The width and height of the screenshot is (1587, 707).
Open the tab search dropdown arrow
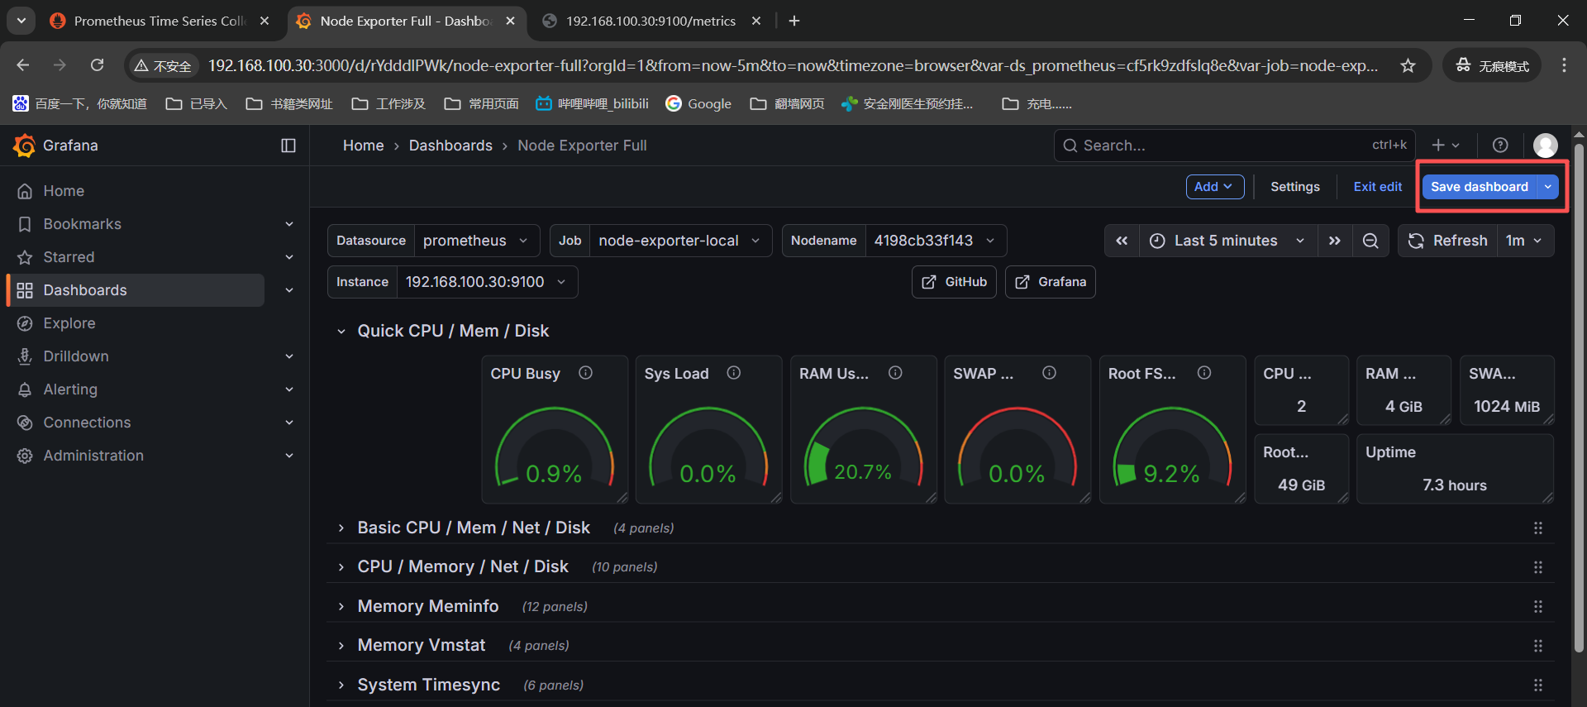click(x=21, y=21)
